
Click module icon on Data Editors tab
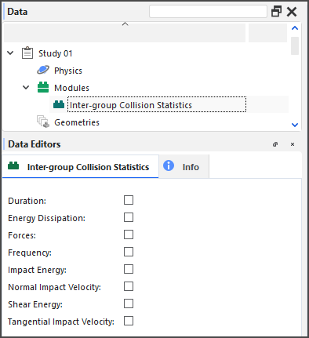pos(13,165)
